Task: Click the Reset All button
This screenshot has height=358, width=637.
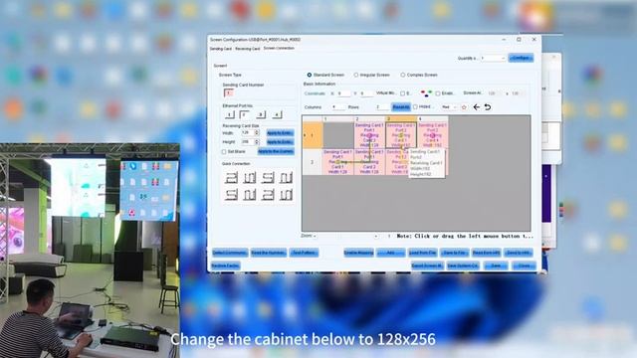Action: tap(401, 107)
